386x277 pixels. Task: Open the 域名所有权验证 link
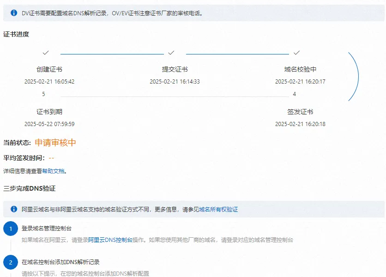click(x=219, y=209)
